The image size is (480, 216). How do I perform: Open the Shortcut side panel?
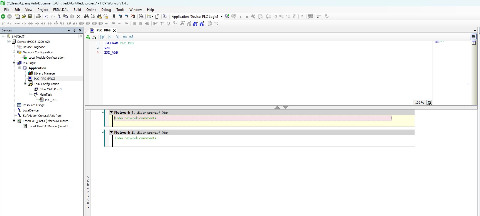[88, 192]
